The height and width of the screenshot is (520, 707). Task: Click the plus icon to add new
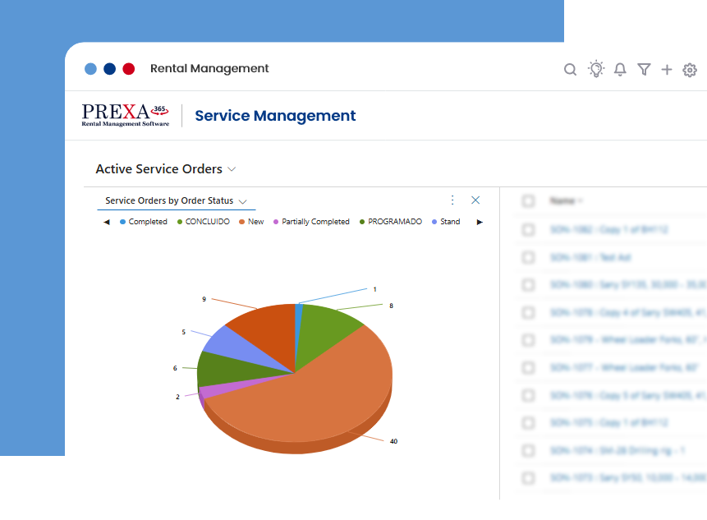667,70
